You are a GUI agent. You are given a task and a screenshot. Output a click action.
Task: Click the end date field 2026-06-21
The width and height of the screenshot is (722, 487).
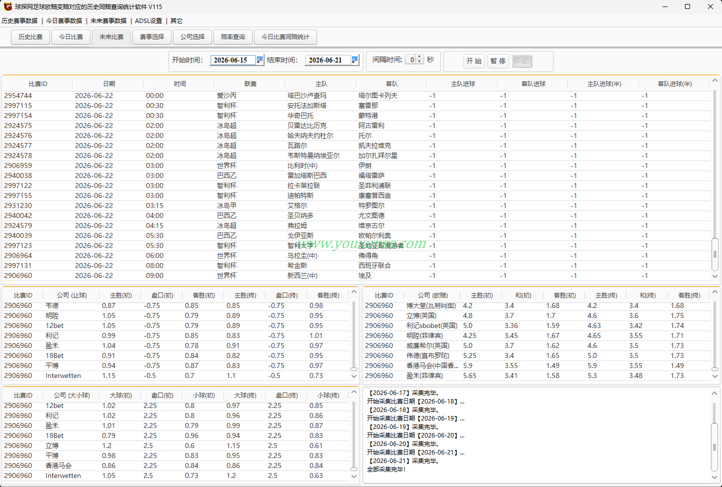point(328,60)
